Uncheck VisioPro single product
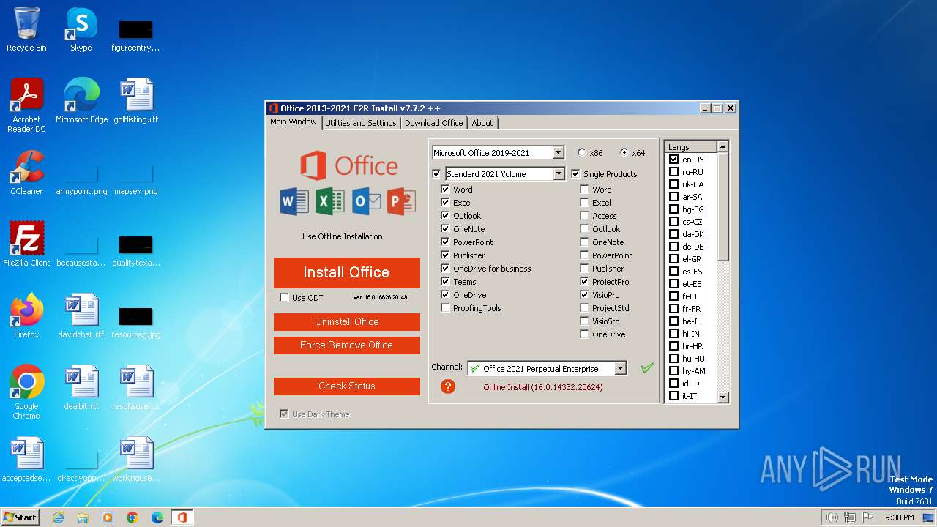This screenshot has width=937, height=527. pyautogui.click(x=584, y=294)
